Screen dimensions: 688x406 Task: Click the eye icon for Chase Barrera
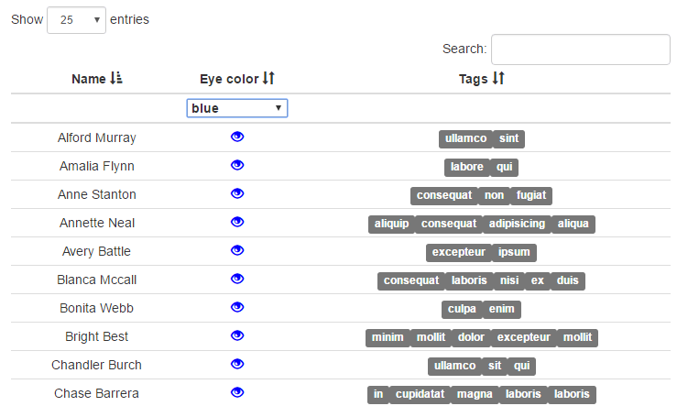point(237,392)
